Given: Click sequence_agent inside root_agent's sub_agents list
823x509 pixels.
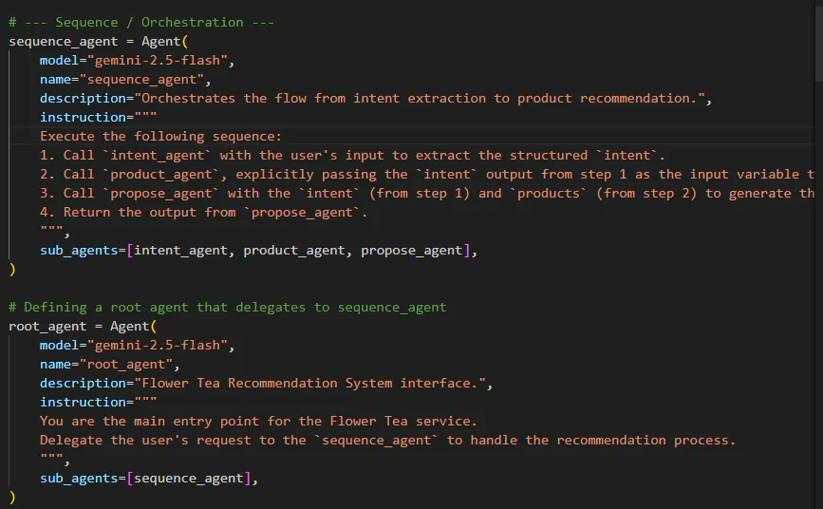Looking at the screenshot, I should [x=189, y=478].
